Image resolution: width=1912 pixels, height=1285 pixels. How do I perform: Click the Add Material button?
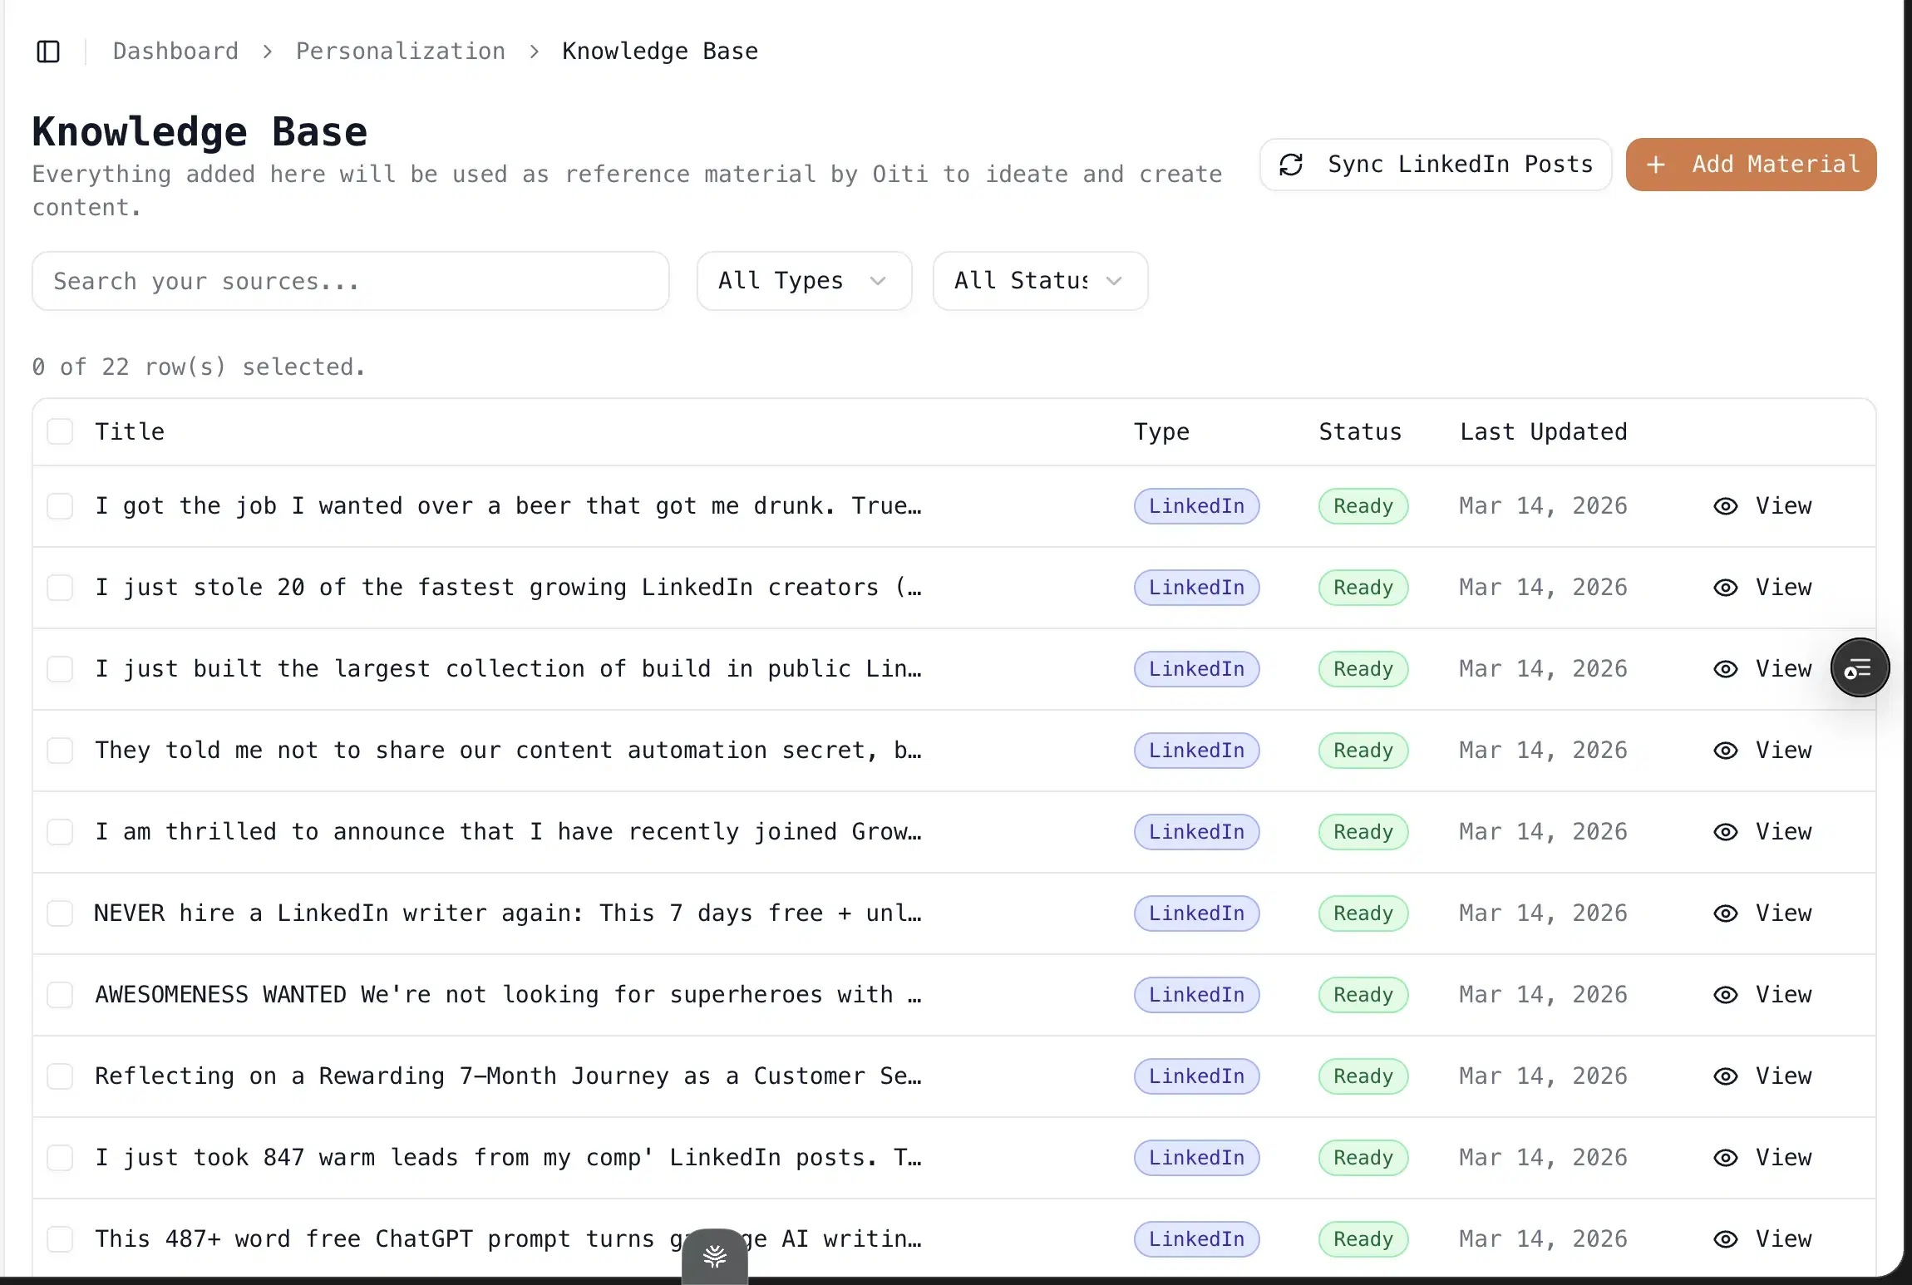click(x=1752, y=165)
